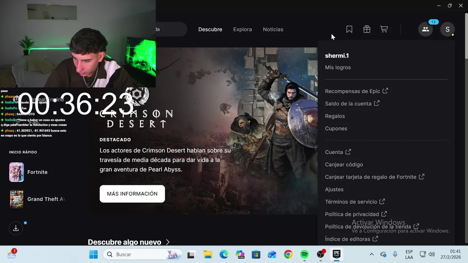Open Recompensas de Epic link
This screenshot has width=468, height=263.
pyautogui.click(x=356, y=91)
